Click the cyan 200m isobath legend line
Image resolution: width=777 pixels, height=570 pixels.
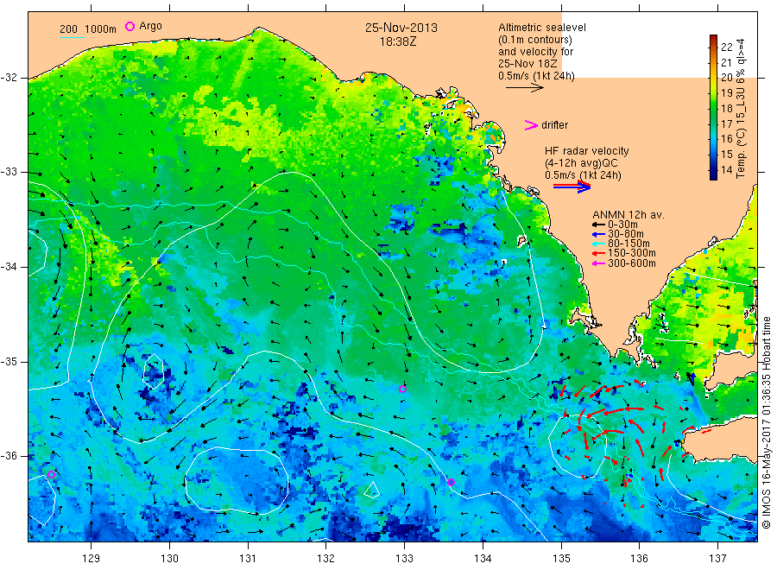[x=72, y=37]
